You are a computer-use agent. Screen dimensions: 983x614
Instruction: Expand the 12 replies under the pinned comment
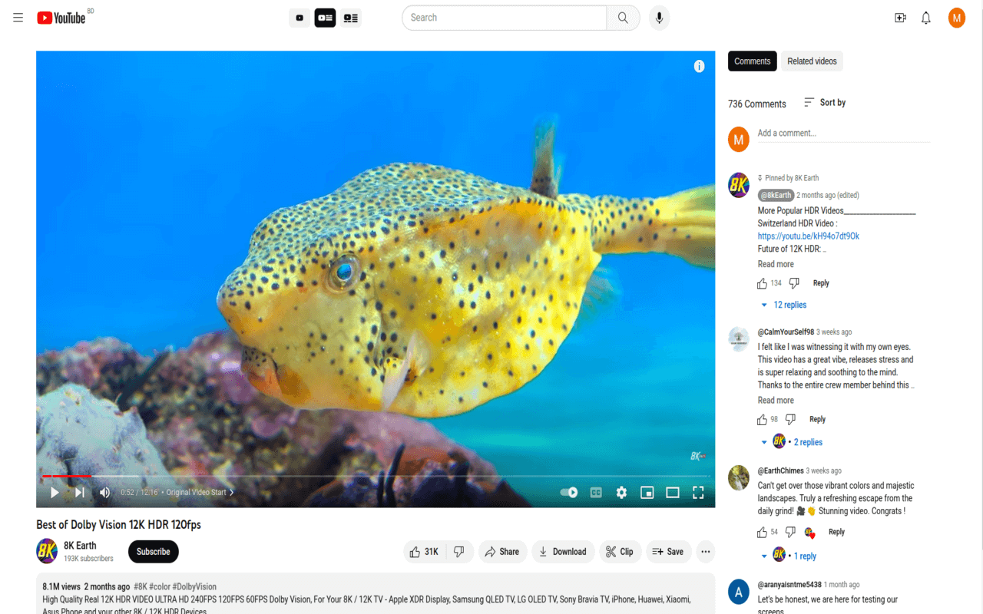(x=789, y=305)
